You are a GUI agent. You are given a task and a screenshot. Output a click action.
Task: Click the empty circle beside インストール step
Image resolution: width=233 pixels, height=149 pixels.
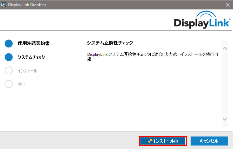(x=9, y=70)
